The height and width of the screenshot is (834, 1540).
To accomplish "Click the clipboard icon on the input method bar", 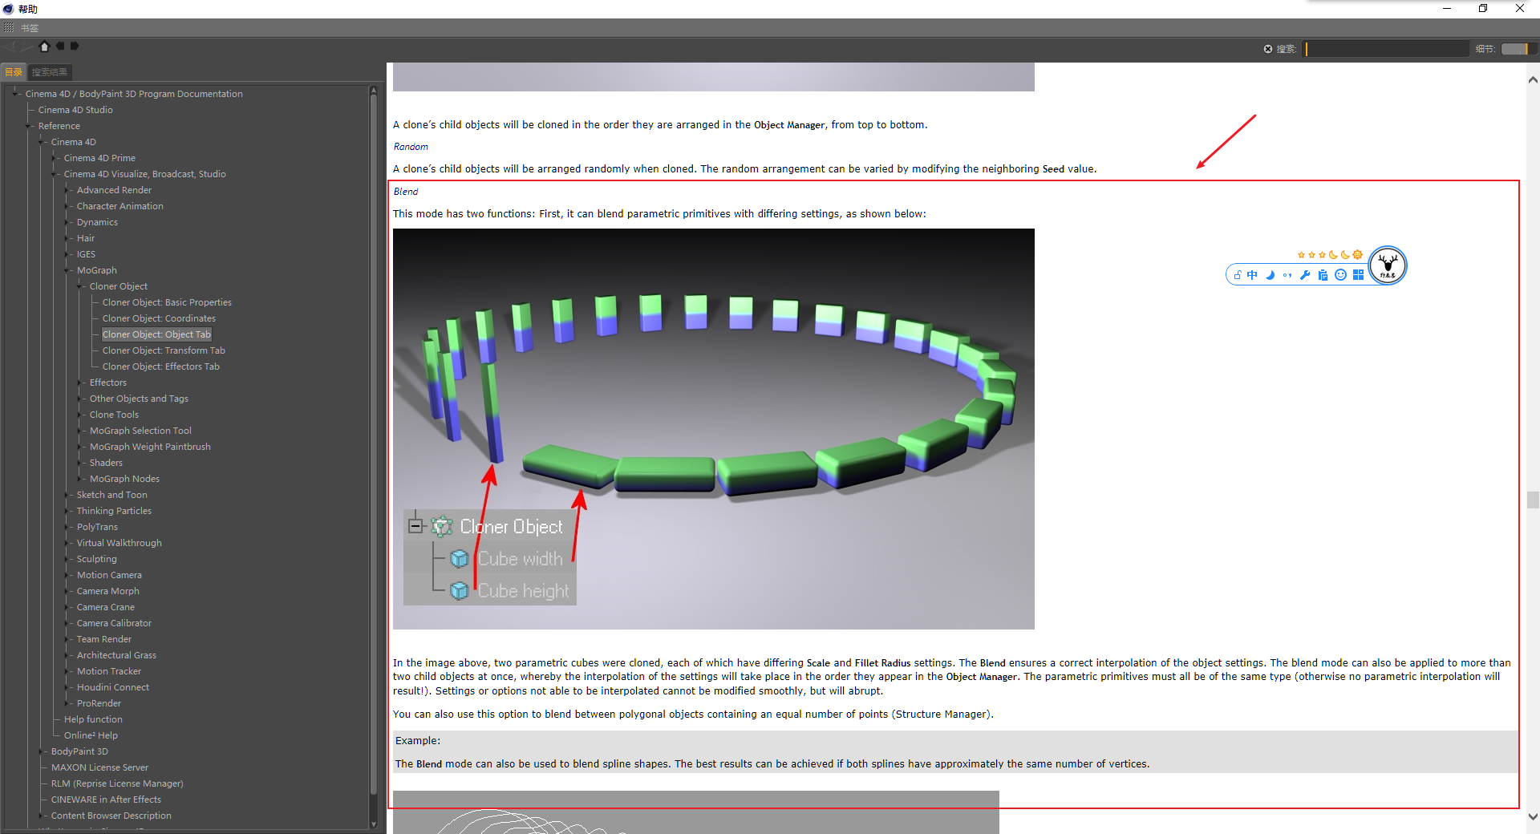I will (1323, 275).
